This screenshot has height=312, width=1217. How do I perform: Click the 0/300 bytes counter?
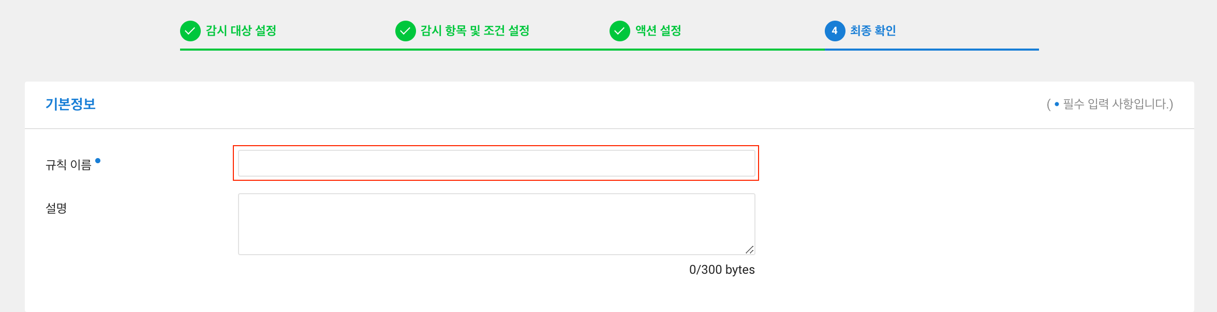pyautogui.click(x=721, y=270)
